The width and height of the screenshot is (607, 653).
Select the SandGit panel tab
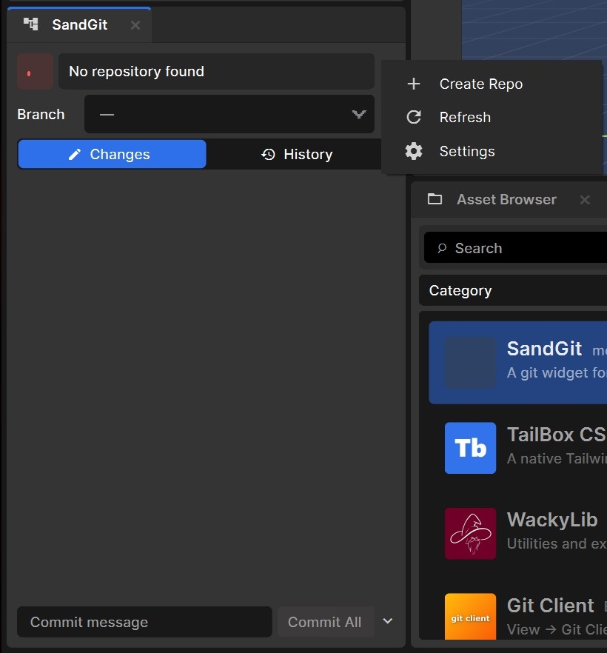point(79,24)
